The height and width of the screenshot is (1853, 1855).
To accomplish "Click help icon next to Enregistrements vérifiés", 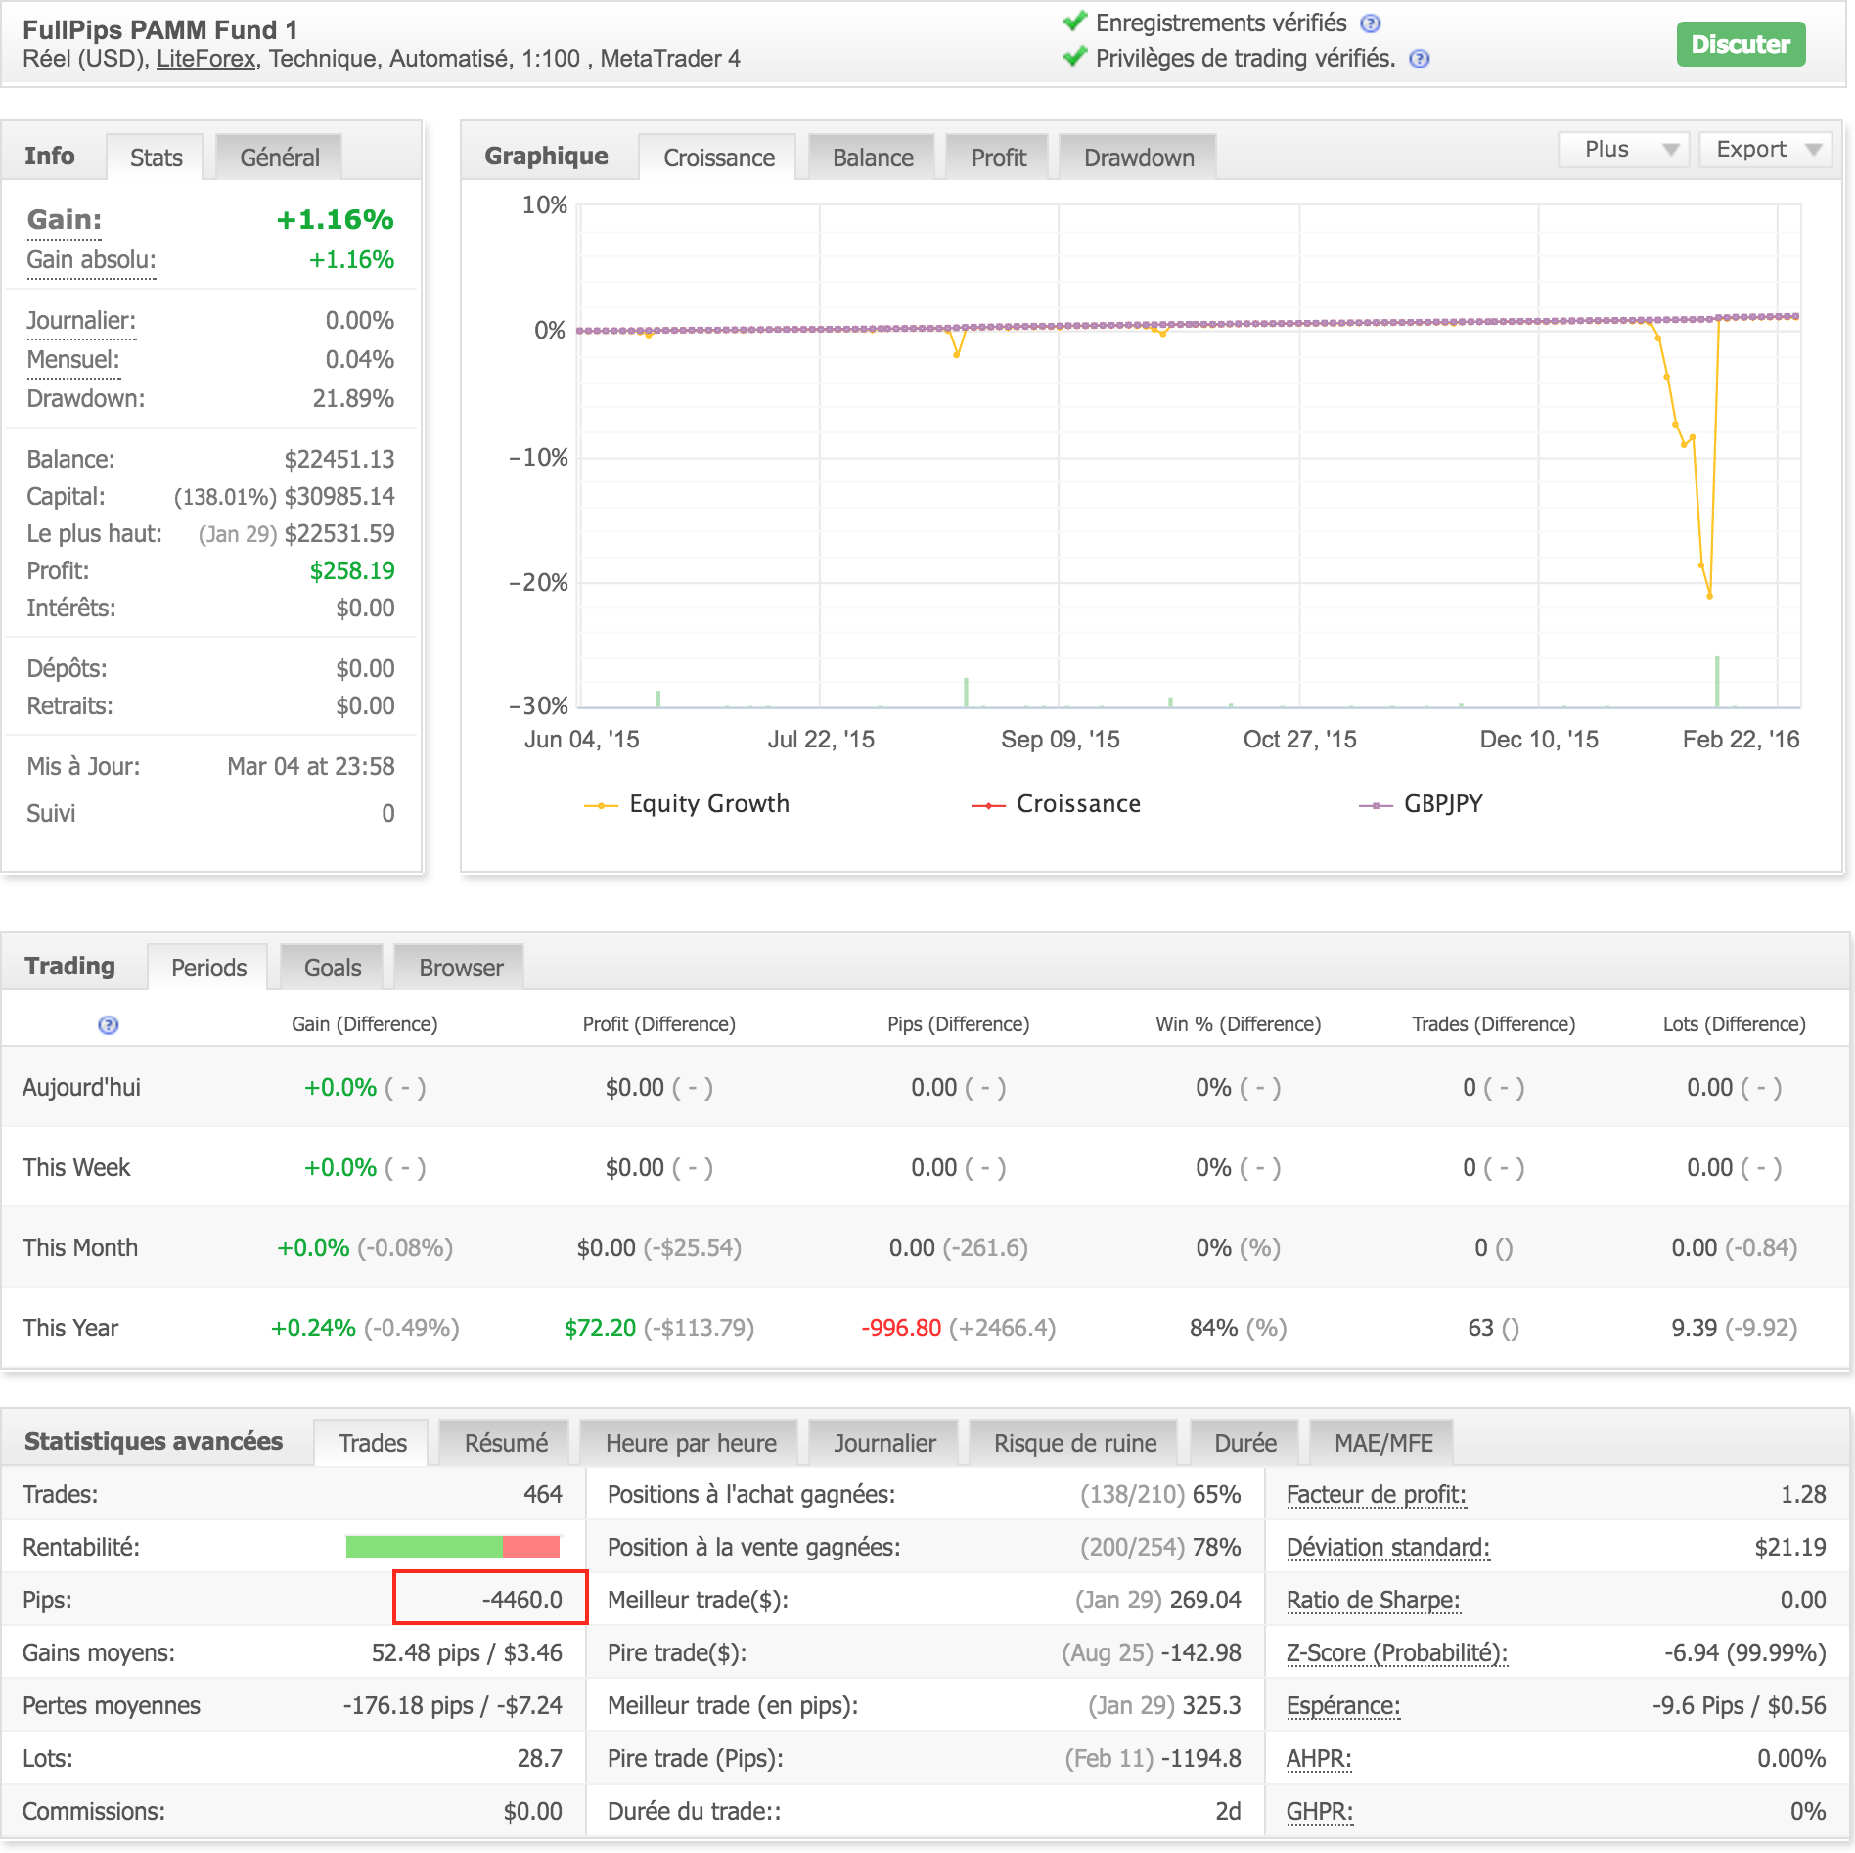I will 1371,23.
